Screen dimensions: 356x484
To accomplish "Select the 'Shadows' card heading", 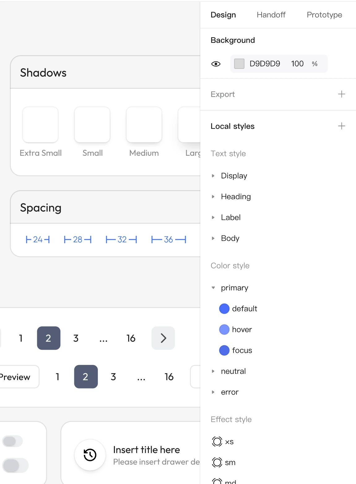I will point(43,73).
